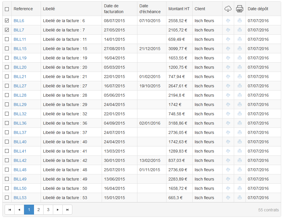Sort by Date de facturation column header

[x=114, y=9]
